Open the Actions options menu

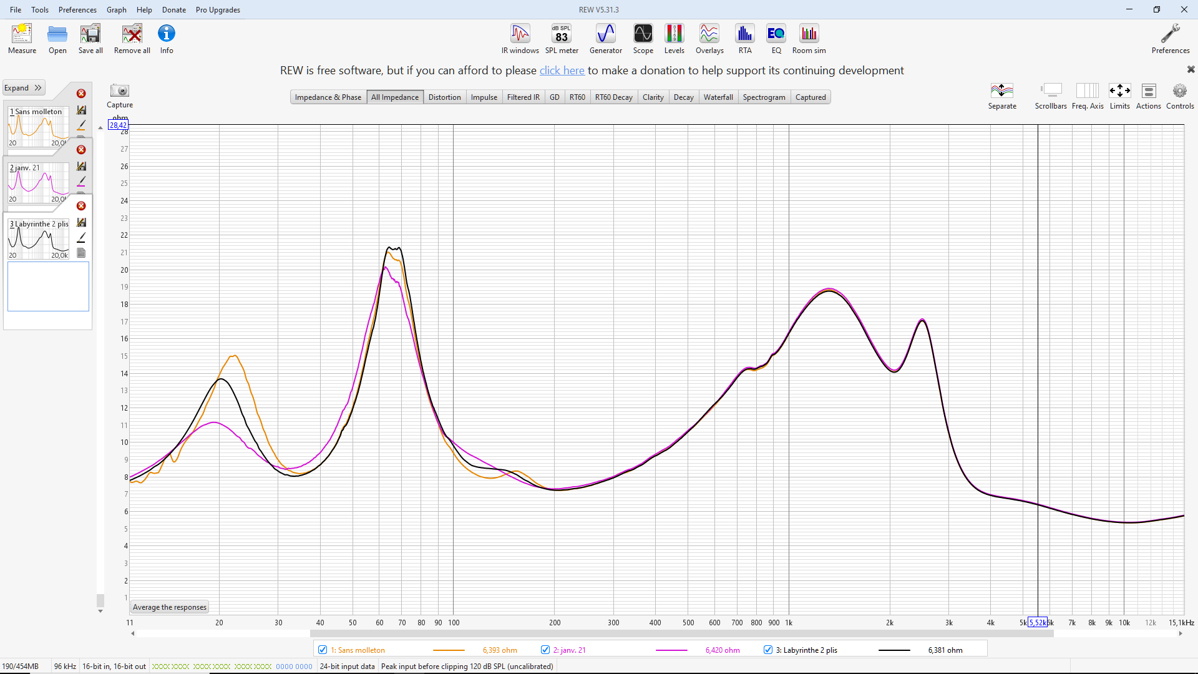click(1148, 95)
